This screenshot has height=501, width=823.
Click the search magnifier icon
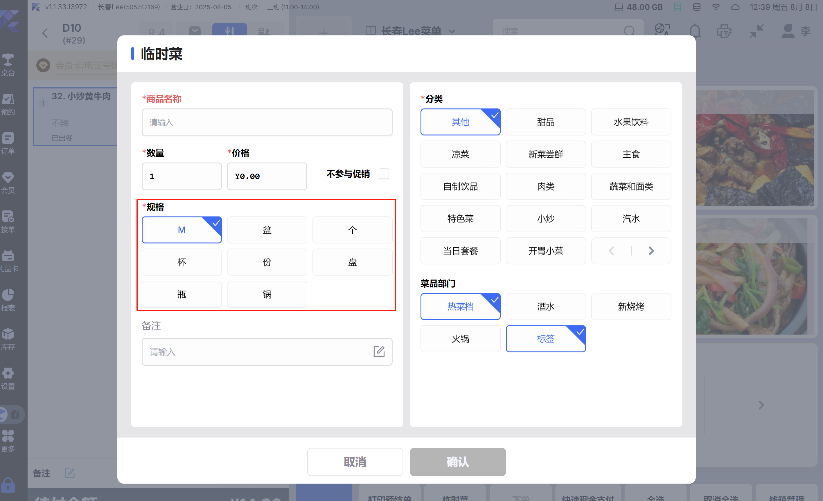pyautogui.click(x=629, y=31)
